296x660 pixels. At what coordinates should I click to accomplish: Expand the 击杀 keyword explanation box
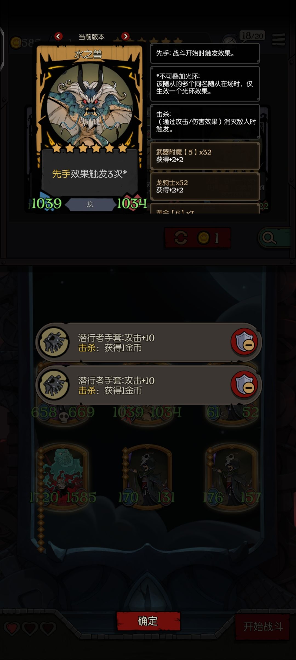pos(205,121)
